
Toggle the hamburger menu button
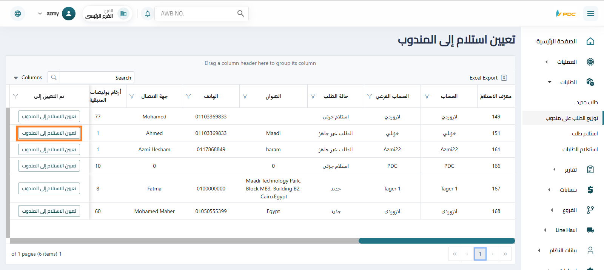[x=591, y=14]
